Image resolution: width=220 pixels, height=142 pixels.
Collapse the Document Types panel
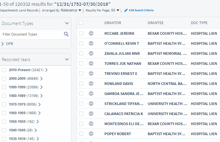pos(67,23)
